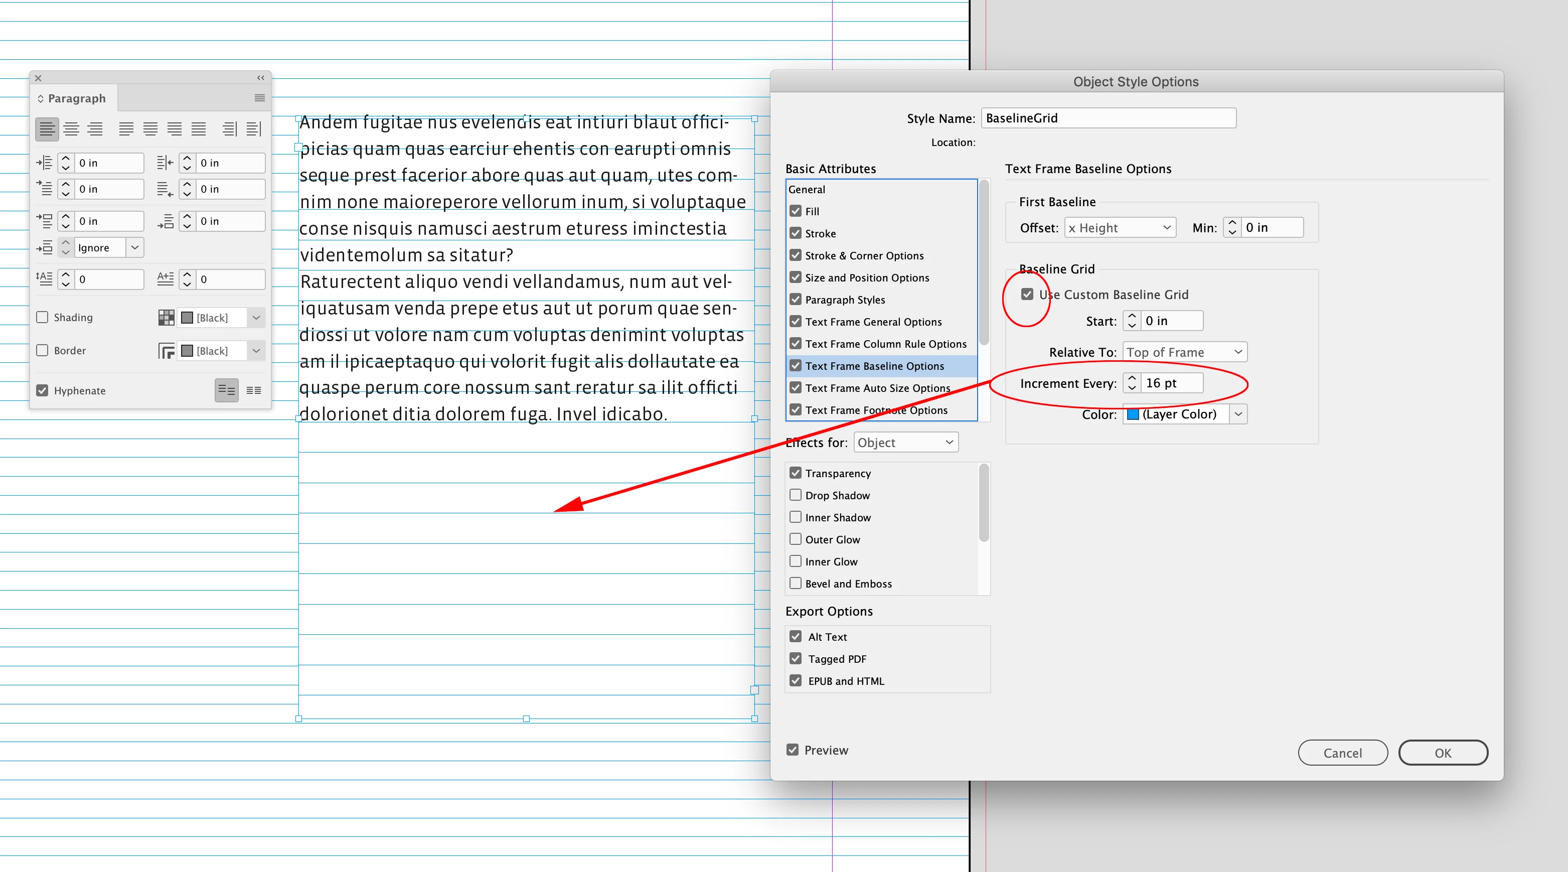Open the First Baseline Offset dropdown
The width and height of the screenshot is (1568, 872).
(x=1120, y=228)
